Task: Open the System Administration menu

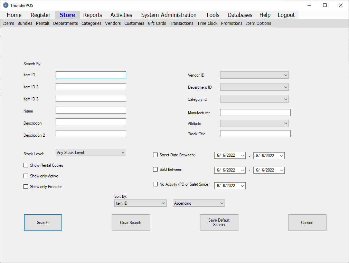Action: (x=169, y=15)
